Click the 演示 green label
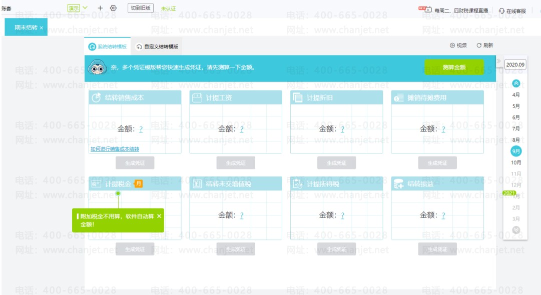This screenshot has width=541, height=295. tap(74, 8)
